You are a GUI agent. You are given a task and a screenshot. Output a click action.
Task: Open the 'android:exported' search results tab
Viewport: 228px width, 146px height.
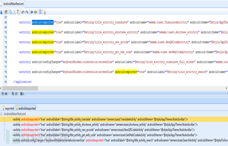click(x=26, y=108)
